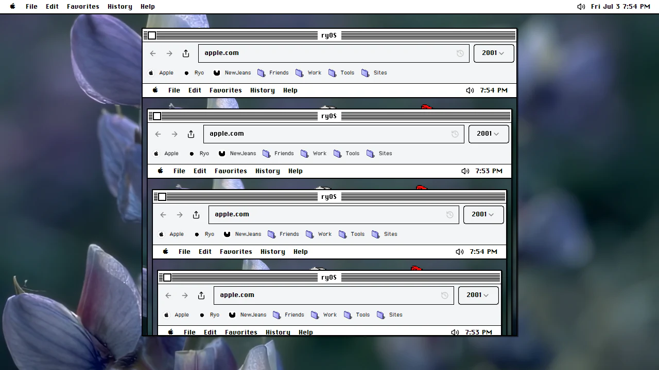The height and width of the screenshot is (370, 659).
Task: Open Help menu in top system bar
Action: click(147, 7)
